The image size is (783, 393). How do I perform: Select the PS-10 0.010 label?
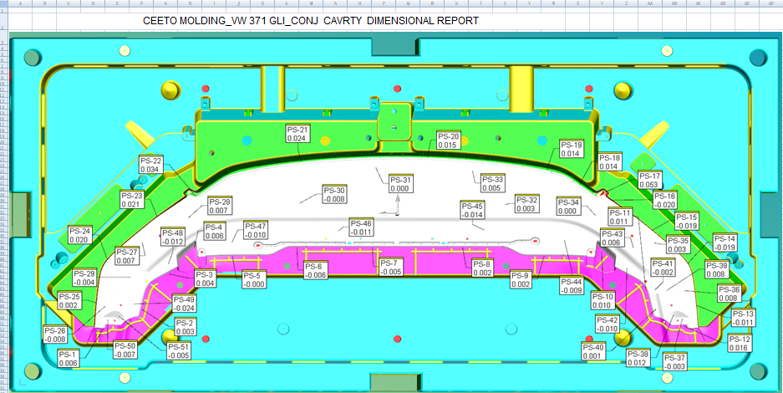(x=603, y=301)
